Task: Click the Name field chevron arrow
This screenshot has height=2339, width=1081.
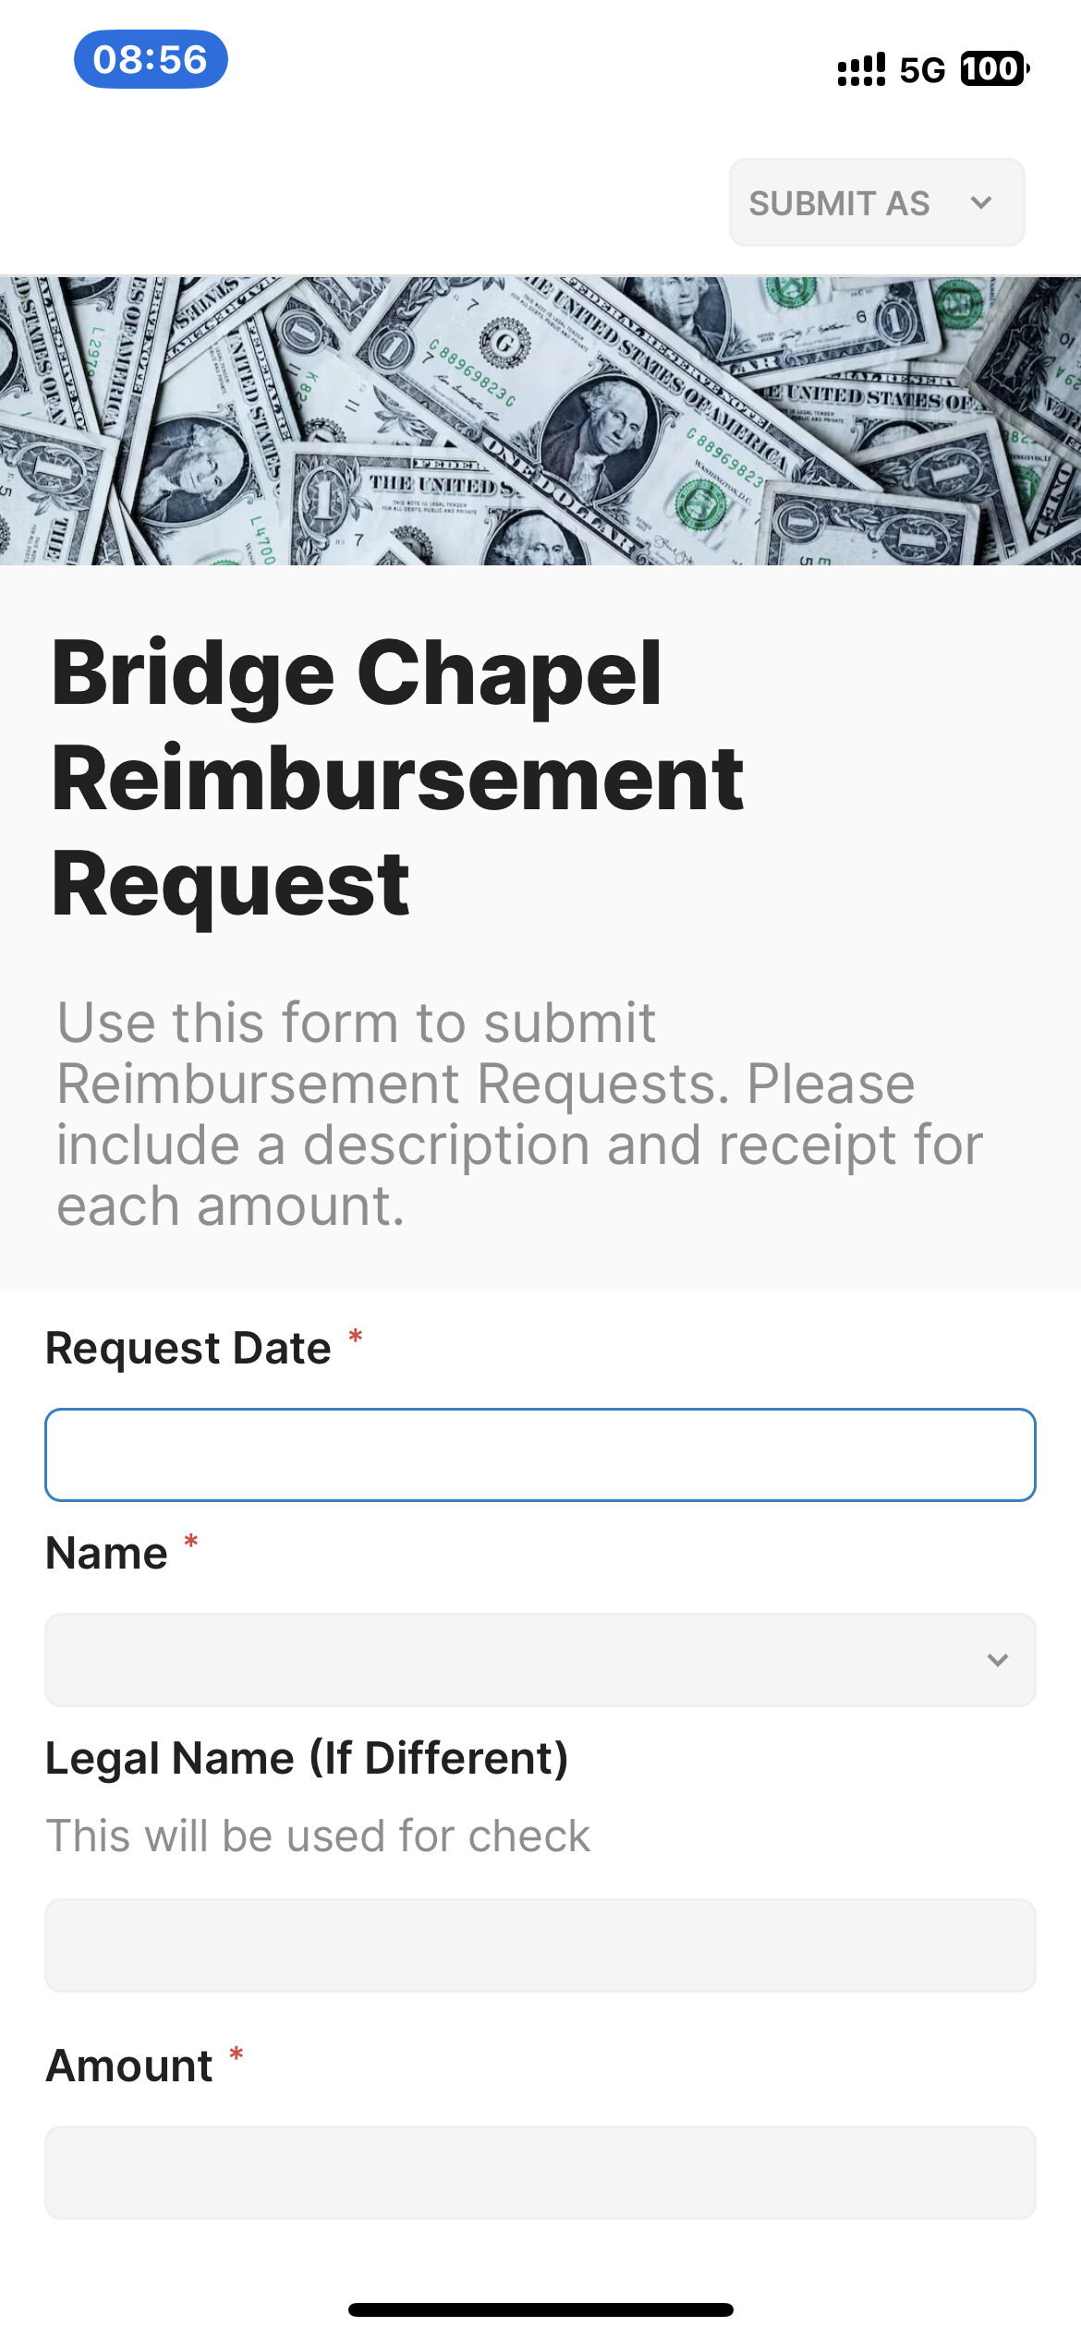Action: pos(998,1660)
